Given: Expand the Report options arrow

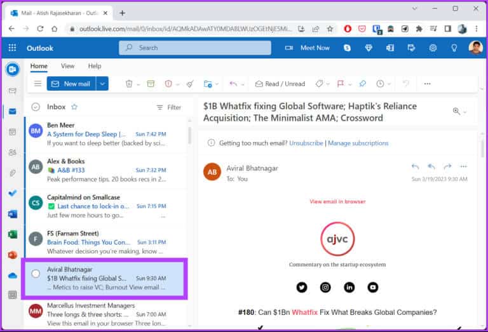Looking at the screenshot, I should pyautogui.click(x=178, y=84).
